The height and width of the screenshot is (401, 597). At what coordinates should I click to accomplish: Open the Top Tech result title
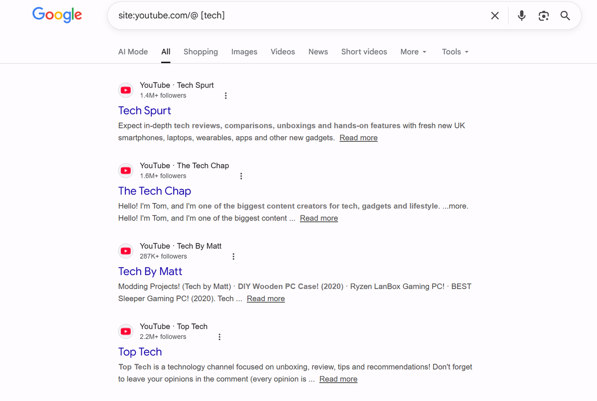(140, 352)
